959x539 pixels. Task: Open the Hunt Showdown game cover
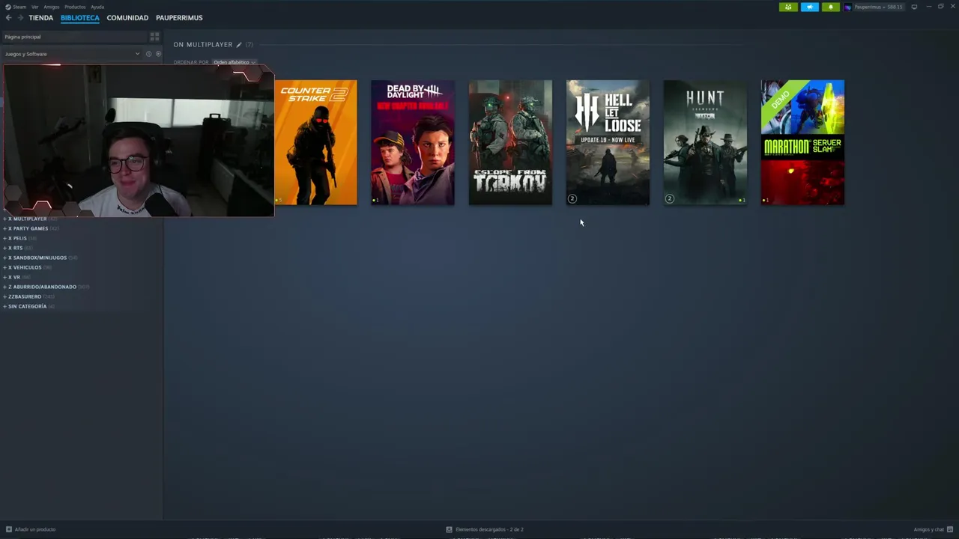pos(705,142)
